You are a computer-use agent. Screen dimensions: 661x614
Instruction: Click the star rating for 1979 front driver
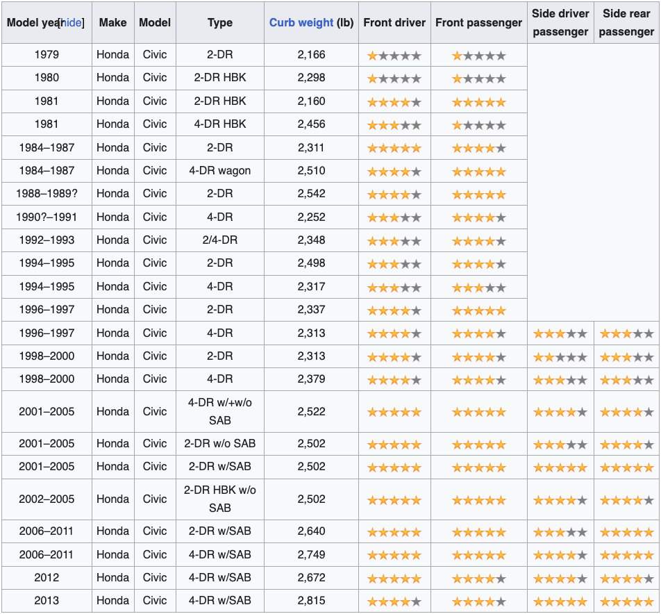click(394, 54)
